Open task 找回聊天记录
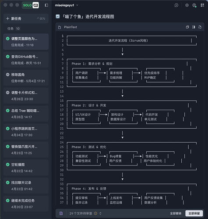The image size is (208, 219). 26,186
